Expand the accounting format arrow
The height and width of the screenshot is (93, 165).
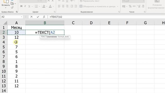(x=127, y=6)
